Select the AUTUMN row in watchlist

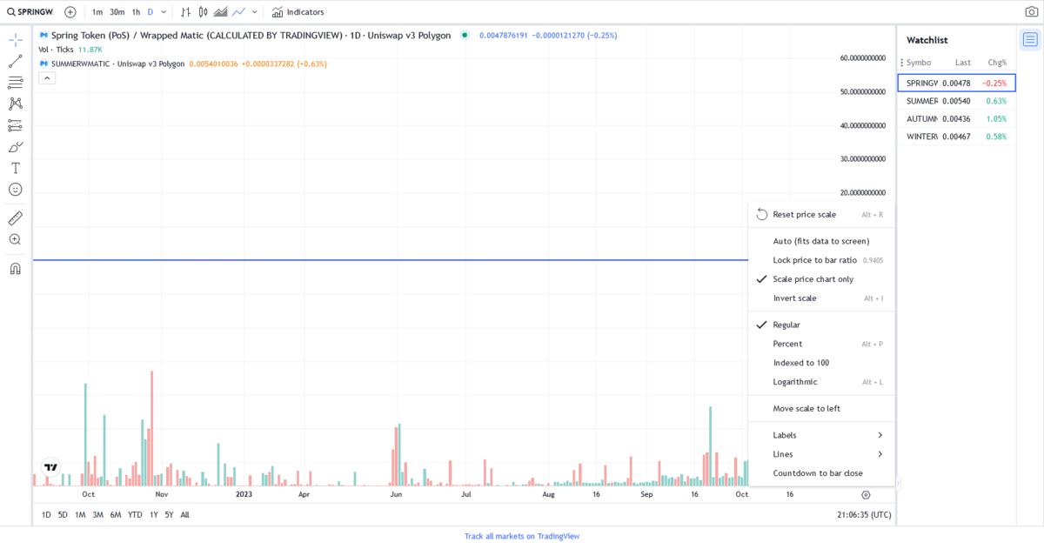956,119
